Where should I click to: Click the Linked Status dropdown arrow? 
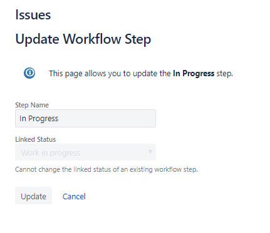tap(150, 152)
